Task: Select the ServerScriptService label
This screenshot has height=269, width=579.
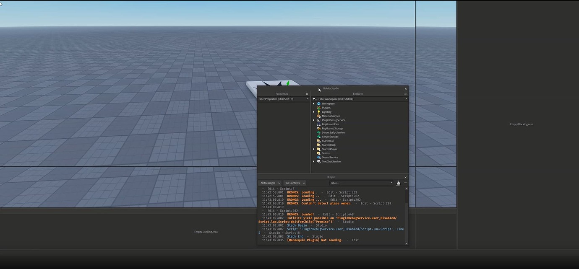Action: (x=333, y=132)
